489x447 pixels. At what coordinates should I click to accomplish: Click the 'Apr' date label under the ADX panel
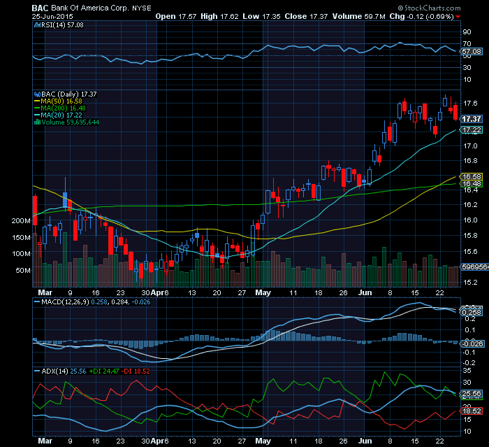point(156,441)
